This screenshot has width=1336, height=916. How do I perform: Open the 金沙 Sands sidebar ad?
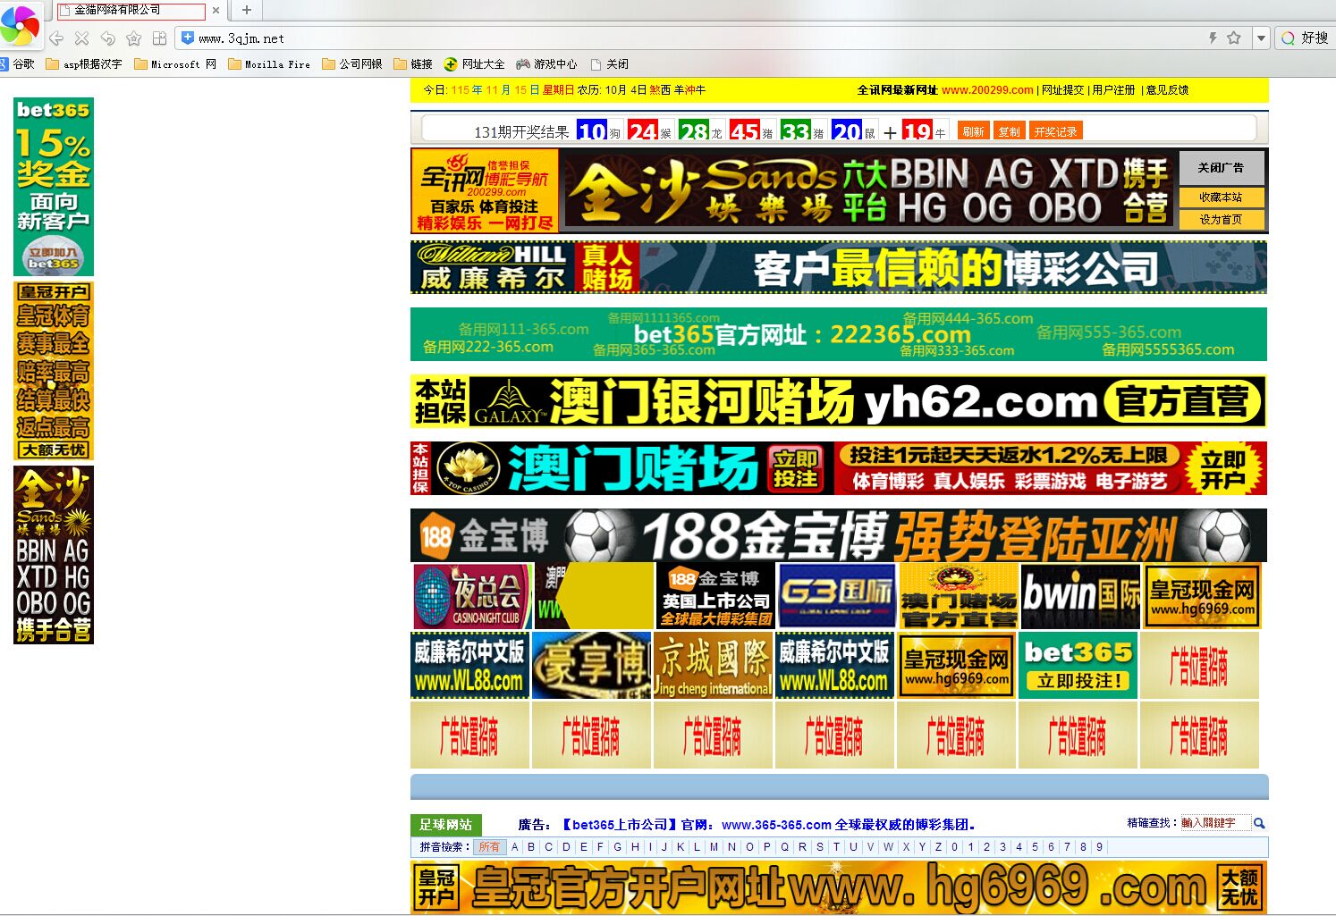(x=54, y=555)
